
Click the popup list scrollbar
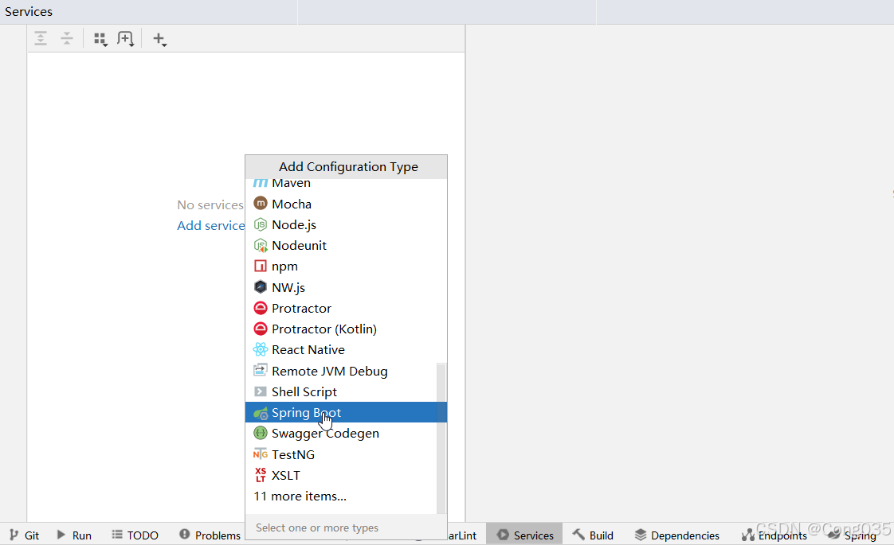(441, 438)
